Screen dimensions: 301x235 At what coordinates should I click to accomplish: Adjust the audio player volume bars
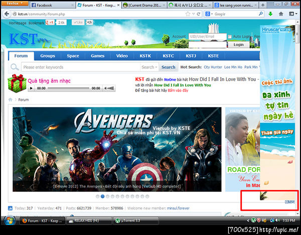[111, 88]
